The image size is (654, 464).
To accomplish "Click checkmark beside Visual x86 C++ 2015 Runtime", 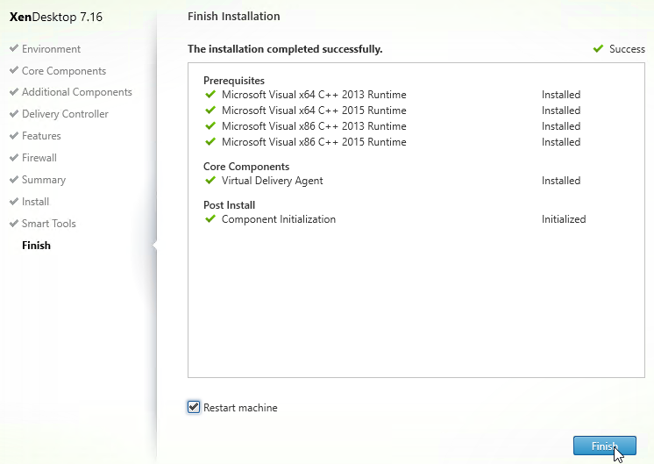I will click(x=210, y=141).
